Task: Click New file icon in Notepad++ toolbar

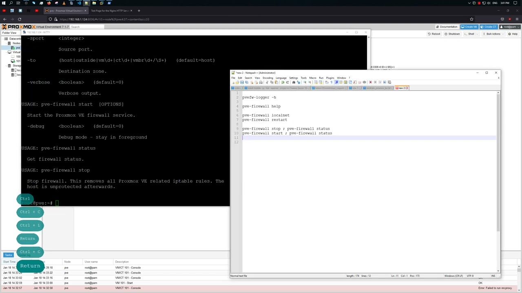Action: 233,82
